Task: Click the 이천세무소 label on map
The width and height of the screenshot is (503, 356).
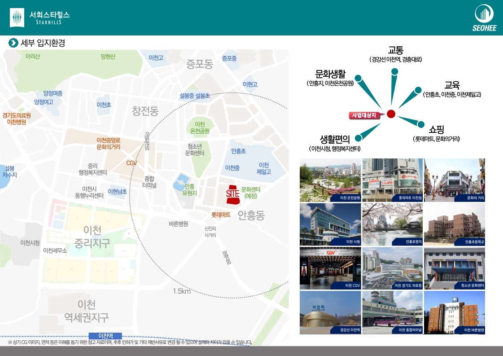Action: tap(55, 251)
